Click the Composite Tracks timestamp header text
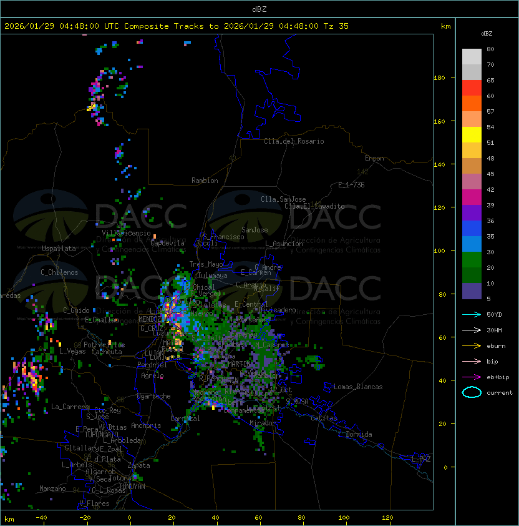519x526 pixels. 177,26
